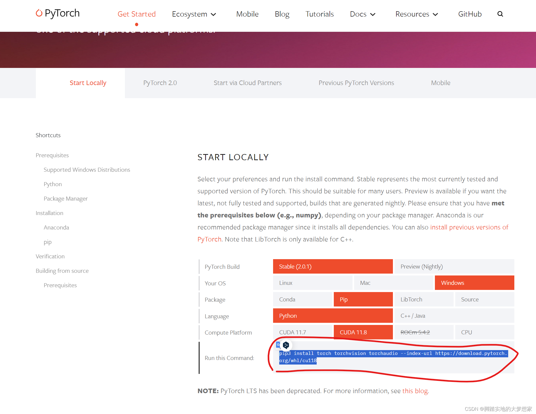This screenshot has width=536, height=414.
Task: Choose CUDA 11.7 compute platform
Action: (303, 332)
